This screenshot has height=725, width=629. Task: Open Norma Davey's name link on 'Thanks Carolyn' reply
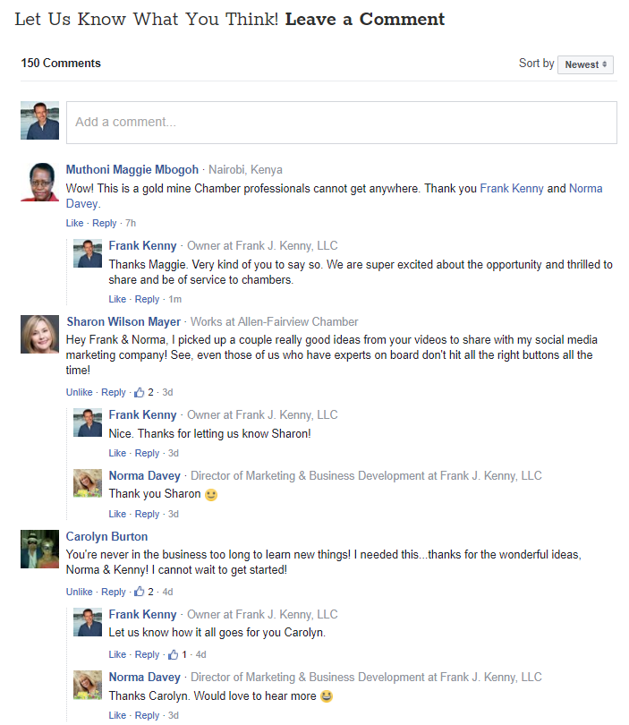click(x=144, y=678)
